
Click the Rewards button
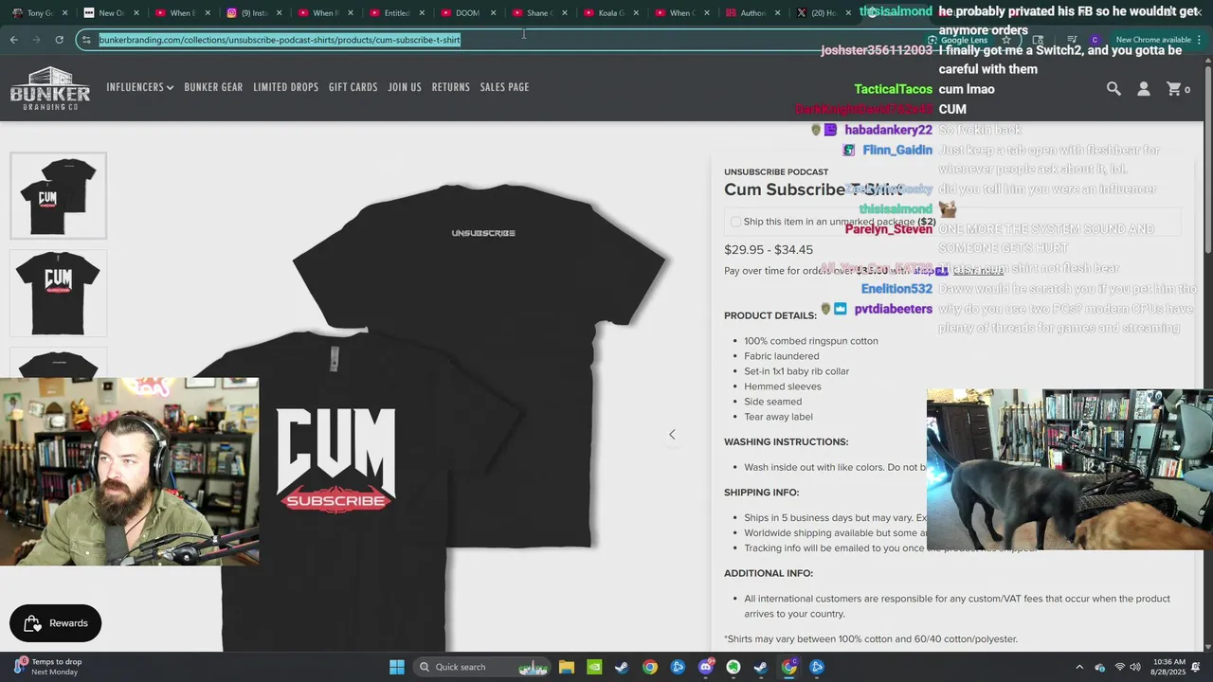click(55, 623)
